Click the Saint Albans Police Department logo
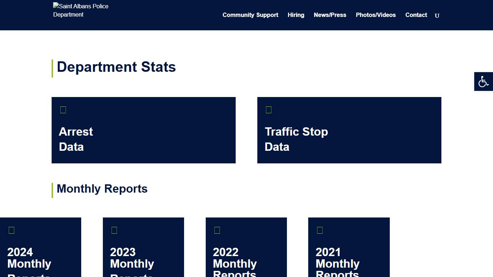Viewport: 493px width, 277px height. click(x=80, y=10)
